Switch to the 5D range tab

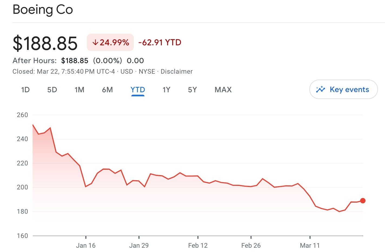coord(52,90)
